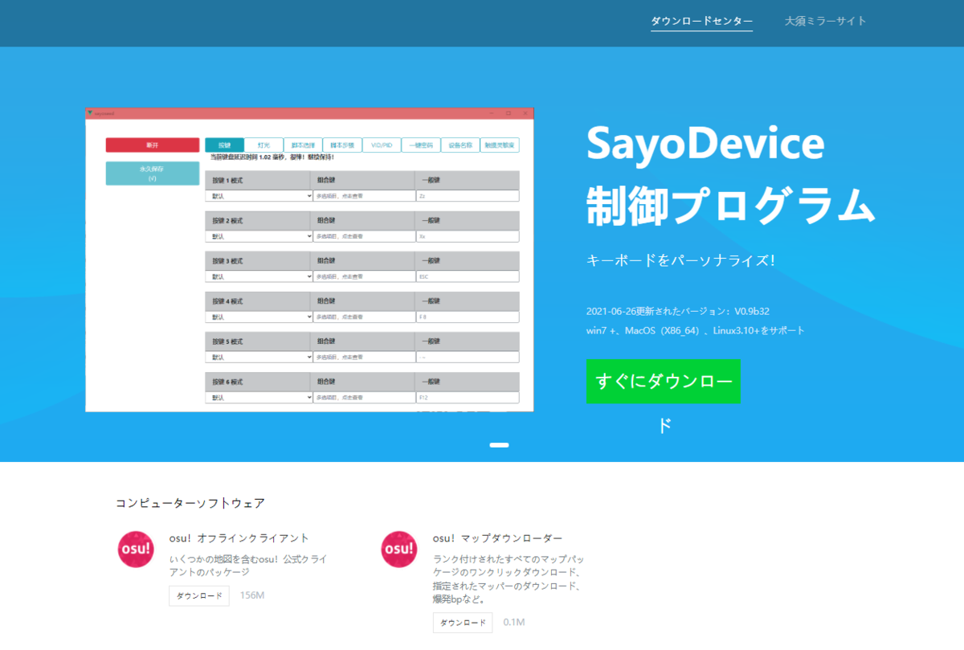Click the 156M file size text
This screenshot has height=650, width=964.
pyautogui.click(x=252, y=595)
